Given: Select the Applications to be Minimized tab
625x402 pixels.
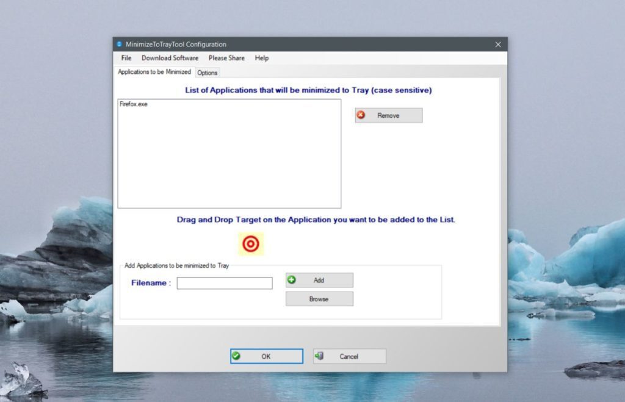Looking at the screenshot, I should 154,71.
